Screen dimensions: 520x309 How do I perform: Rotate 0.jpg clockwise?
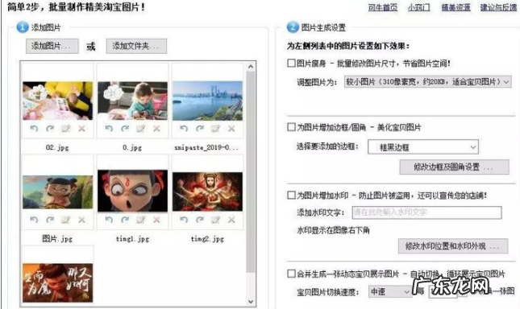click(125, 129)
